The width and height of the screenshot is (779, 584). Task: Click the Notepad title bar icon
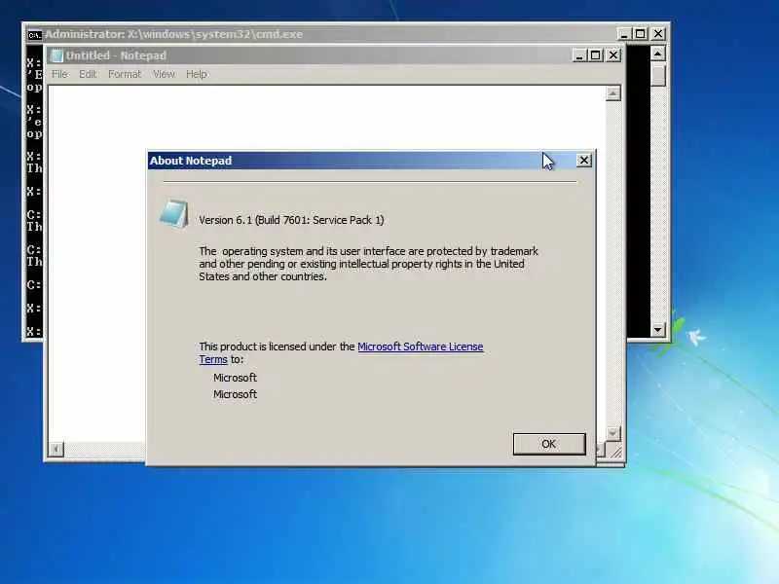point(57,55)
